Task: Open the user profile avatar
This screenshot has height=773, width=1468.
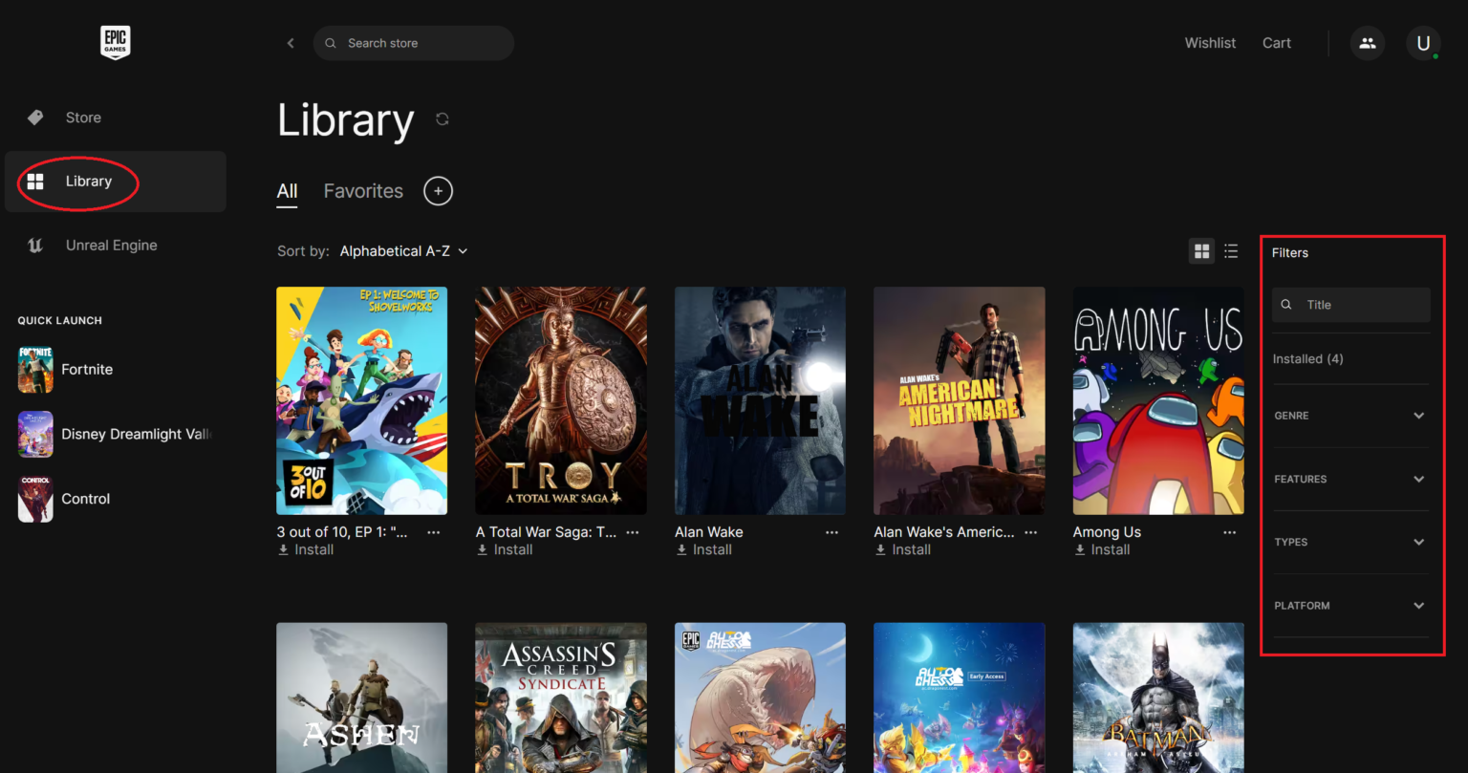Action: [x=1422, y=43]
